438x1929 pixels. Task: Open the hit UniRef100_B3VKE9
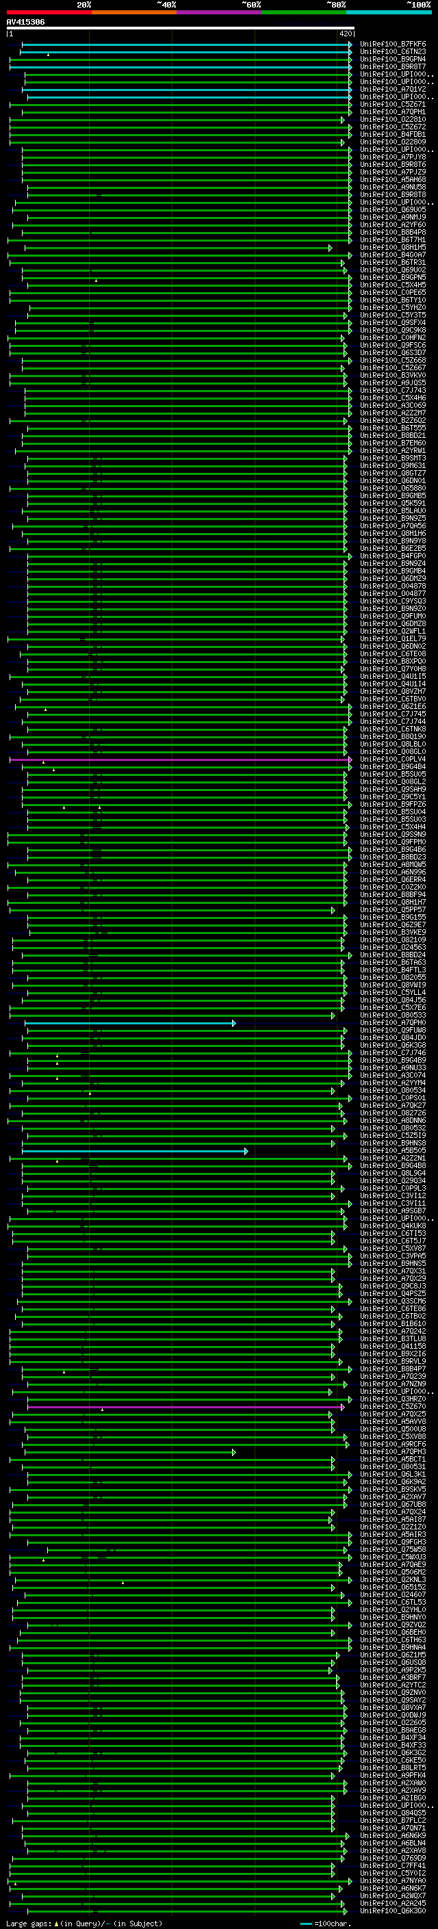(x=392, y=932)
